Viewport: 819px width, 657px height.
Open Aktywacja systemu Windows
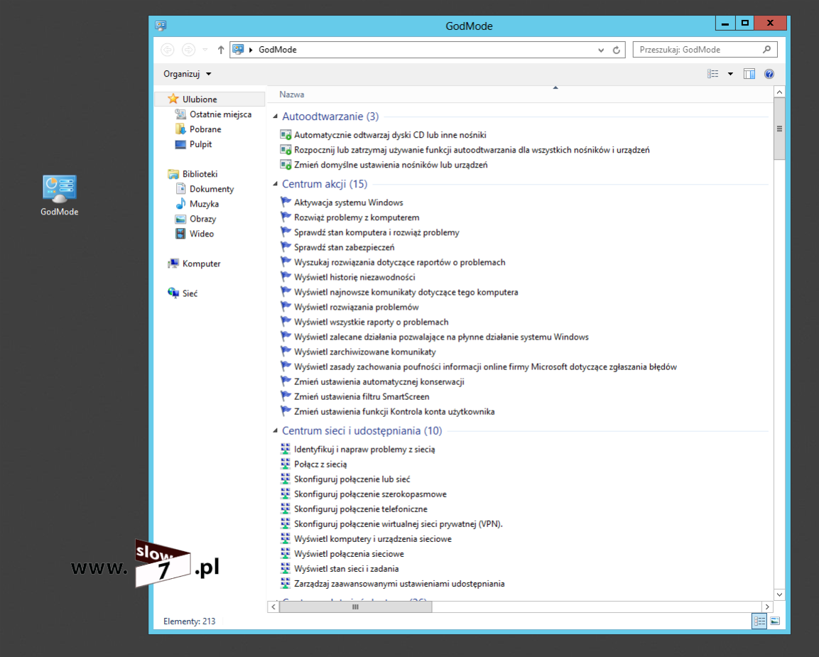pyautogui.click(x=348, y=202)
